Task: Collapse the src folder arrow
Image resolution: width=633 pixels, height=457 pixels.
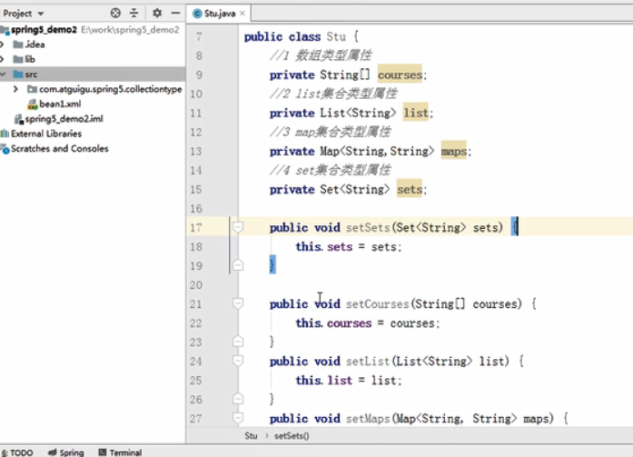Action: (3, 75)
